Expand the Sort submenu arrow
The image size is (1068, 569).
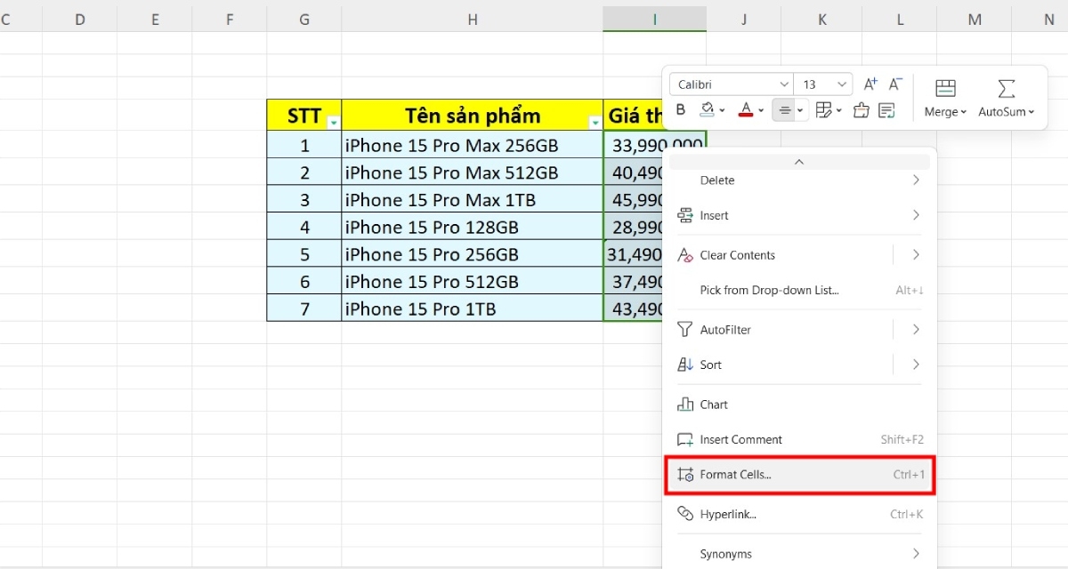(x=916, y=365)
